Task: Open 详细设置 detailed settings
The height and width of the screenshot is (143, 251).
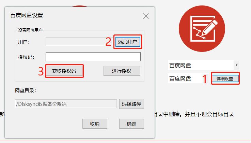Action: coord(225,78)
